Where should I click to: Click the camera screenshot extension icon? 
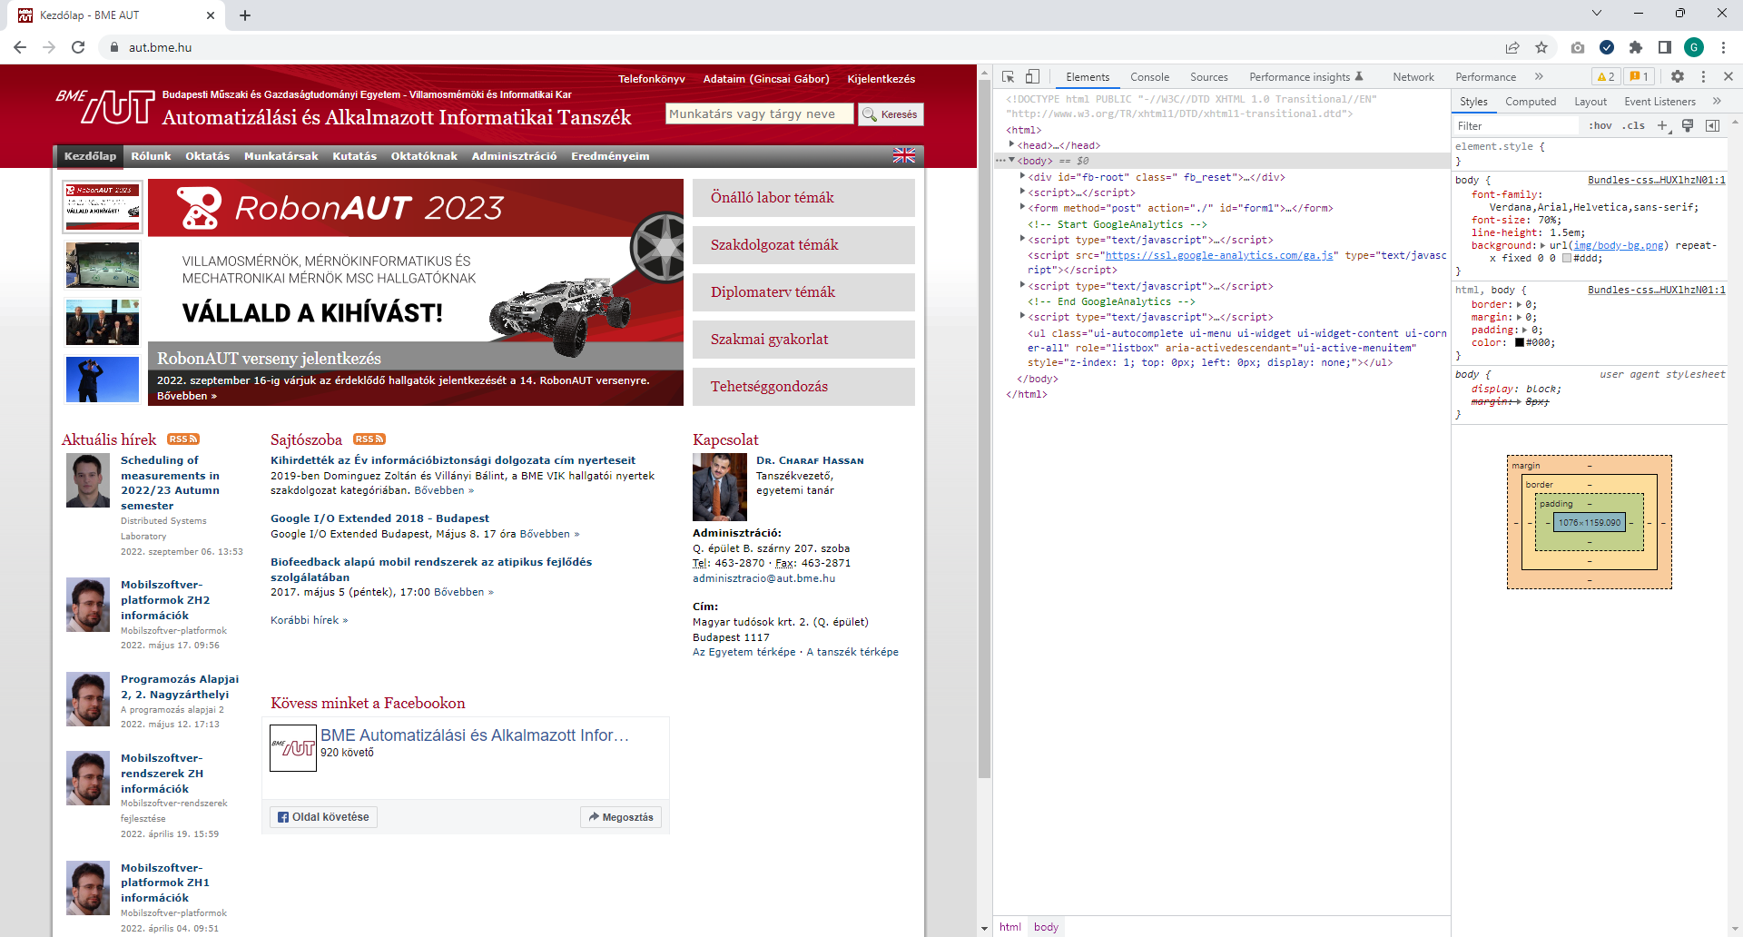tap(1578, 47)
